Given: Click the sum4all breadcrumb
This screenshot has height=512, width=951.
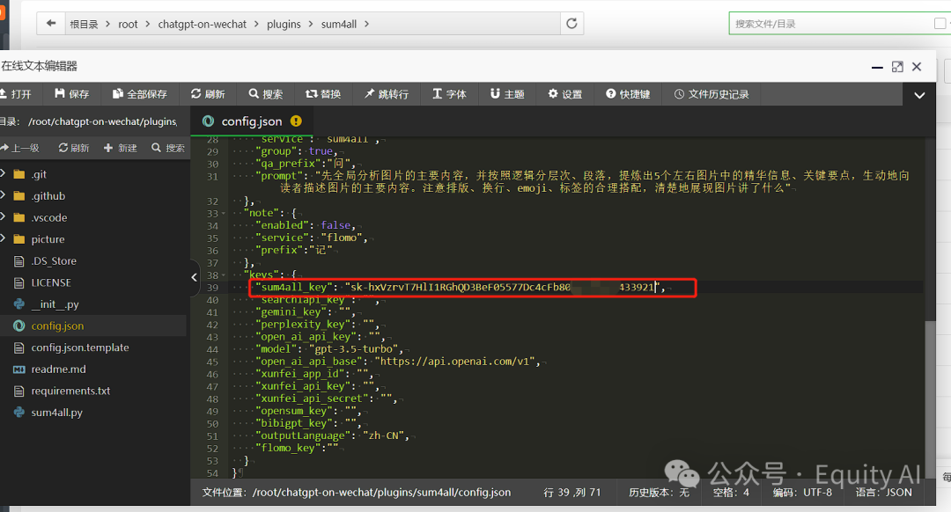Looking at the screenshot, I should point(338,25).
